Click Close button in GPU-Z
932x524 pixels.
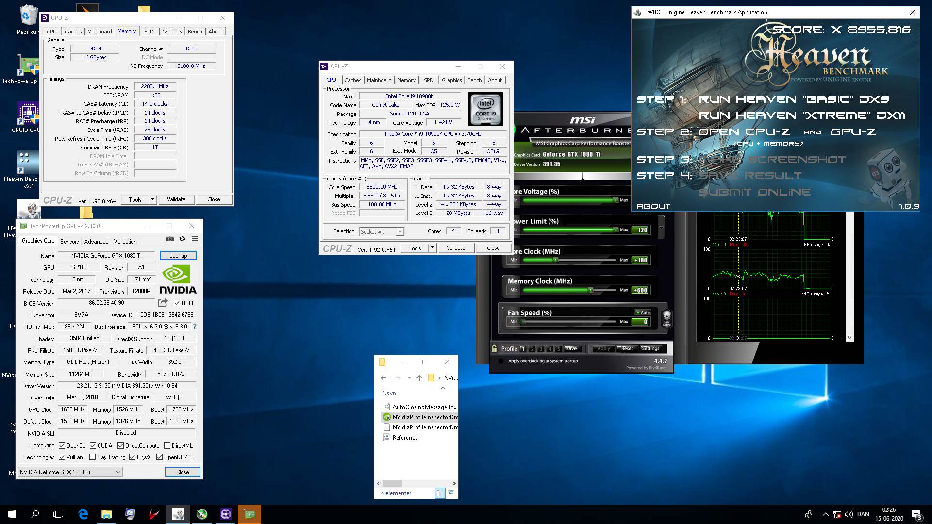[x=183, y=472]
